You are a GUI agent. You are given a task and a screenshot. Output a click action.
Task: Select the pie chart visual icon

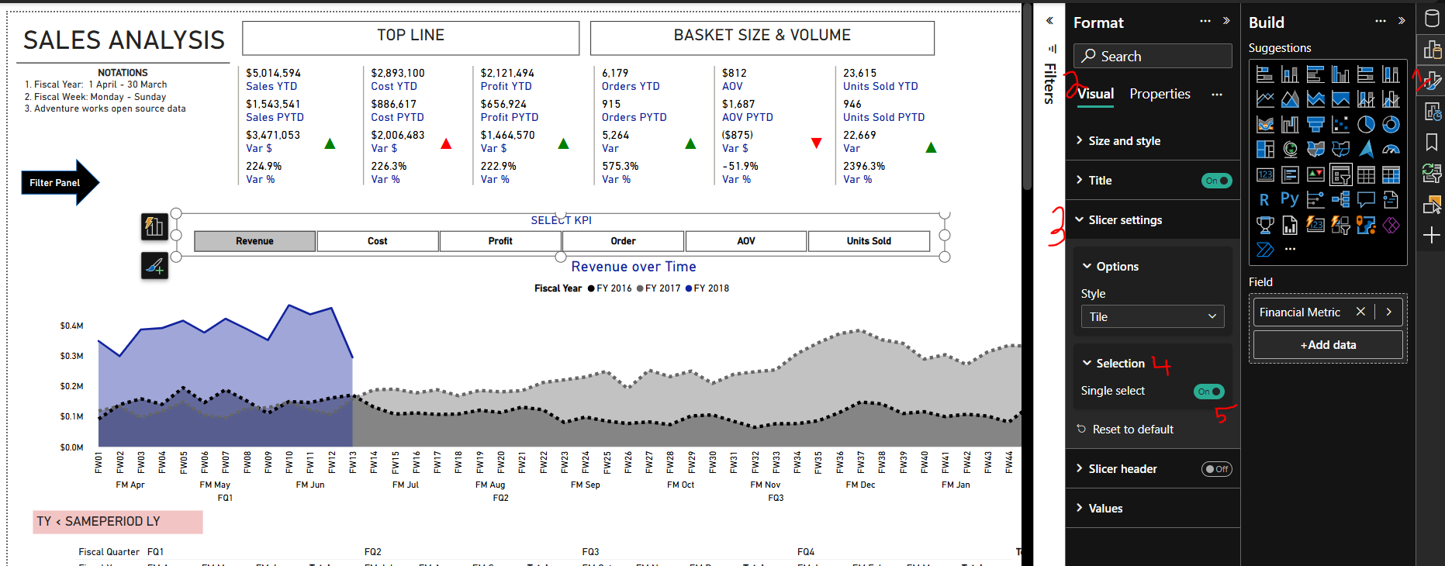pyautogui.click(x=1366, y=124)
